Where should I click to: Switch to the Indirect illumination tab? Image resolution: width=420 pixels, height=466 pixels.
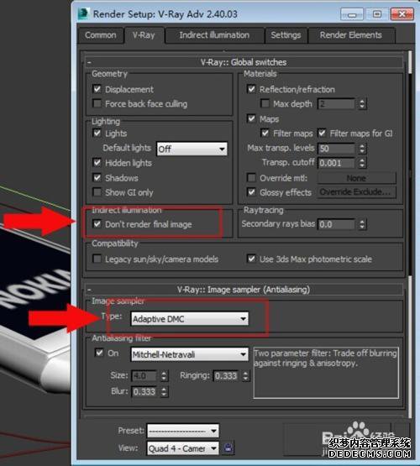coord(214,35)
